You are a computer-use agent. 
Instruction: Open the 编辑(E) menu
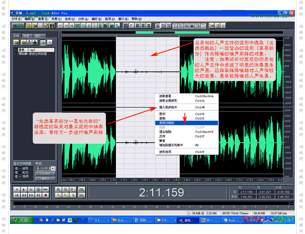[x=30, y=19]
